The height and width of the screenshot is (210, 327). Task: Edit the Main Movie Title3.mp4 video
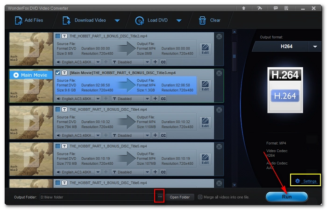point(205,86)
